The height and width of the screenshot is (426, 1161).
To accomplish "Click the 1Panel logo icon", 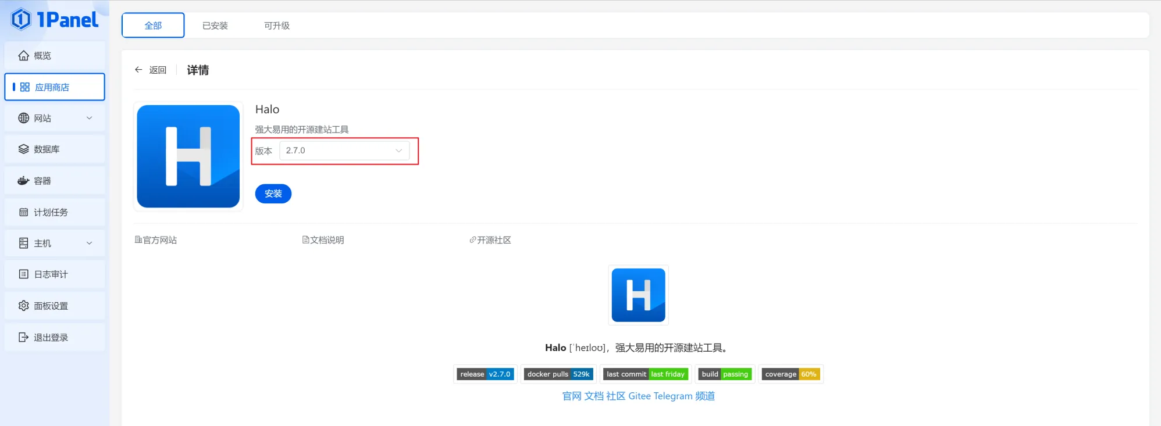I will click(x=22, y=19).
